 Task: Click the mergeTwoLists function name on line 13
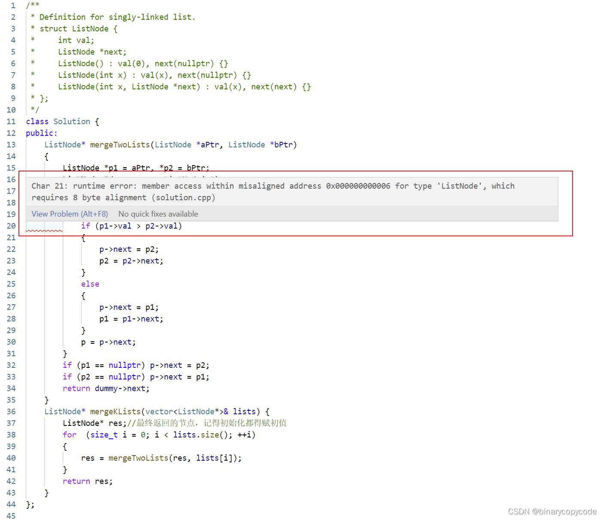(120, 145)
